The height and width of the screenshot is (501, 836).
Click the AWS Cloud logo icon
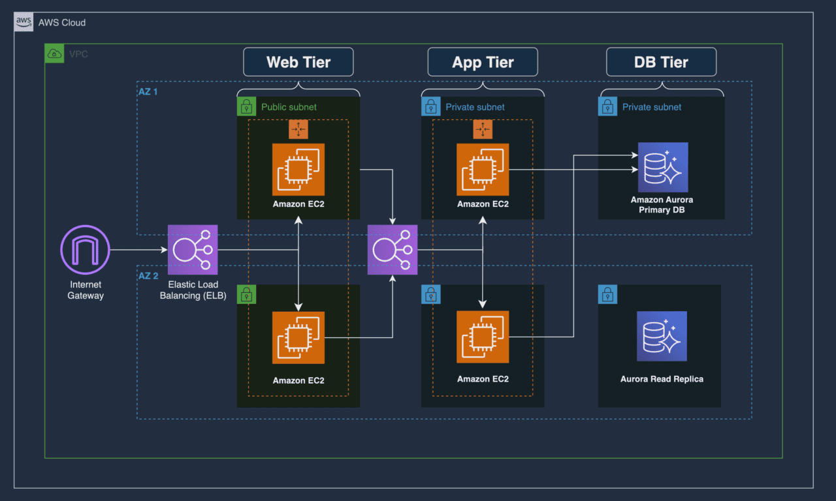click(24, 22)
